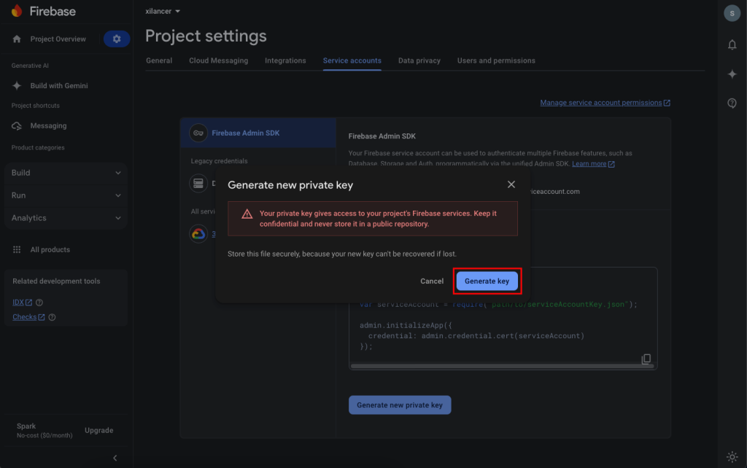
Task: Click the dialog warning triangle icon
Action: click(247, 214)
